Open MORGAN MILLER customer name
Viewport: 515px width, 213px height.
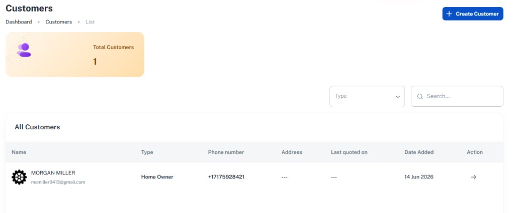pos(53,173)
